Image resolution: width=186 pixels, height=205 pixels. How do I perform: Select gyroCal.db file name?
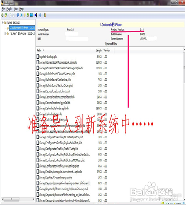point(55,103)
